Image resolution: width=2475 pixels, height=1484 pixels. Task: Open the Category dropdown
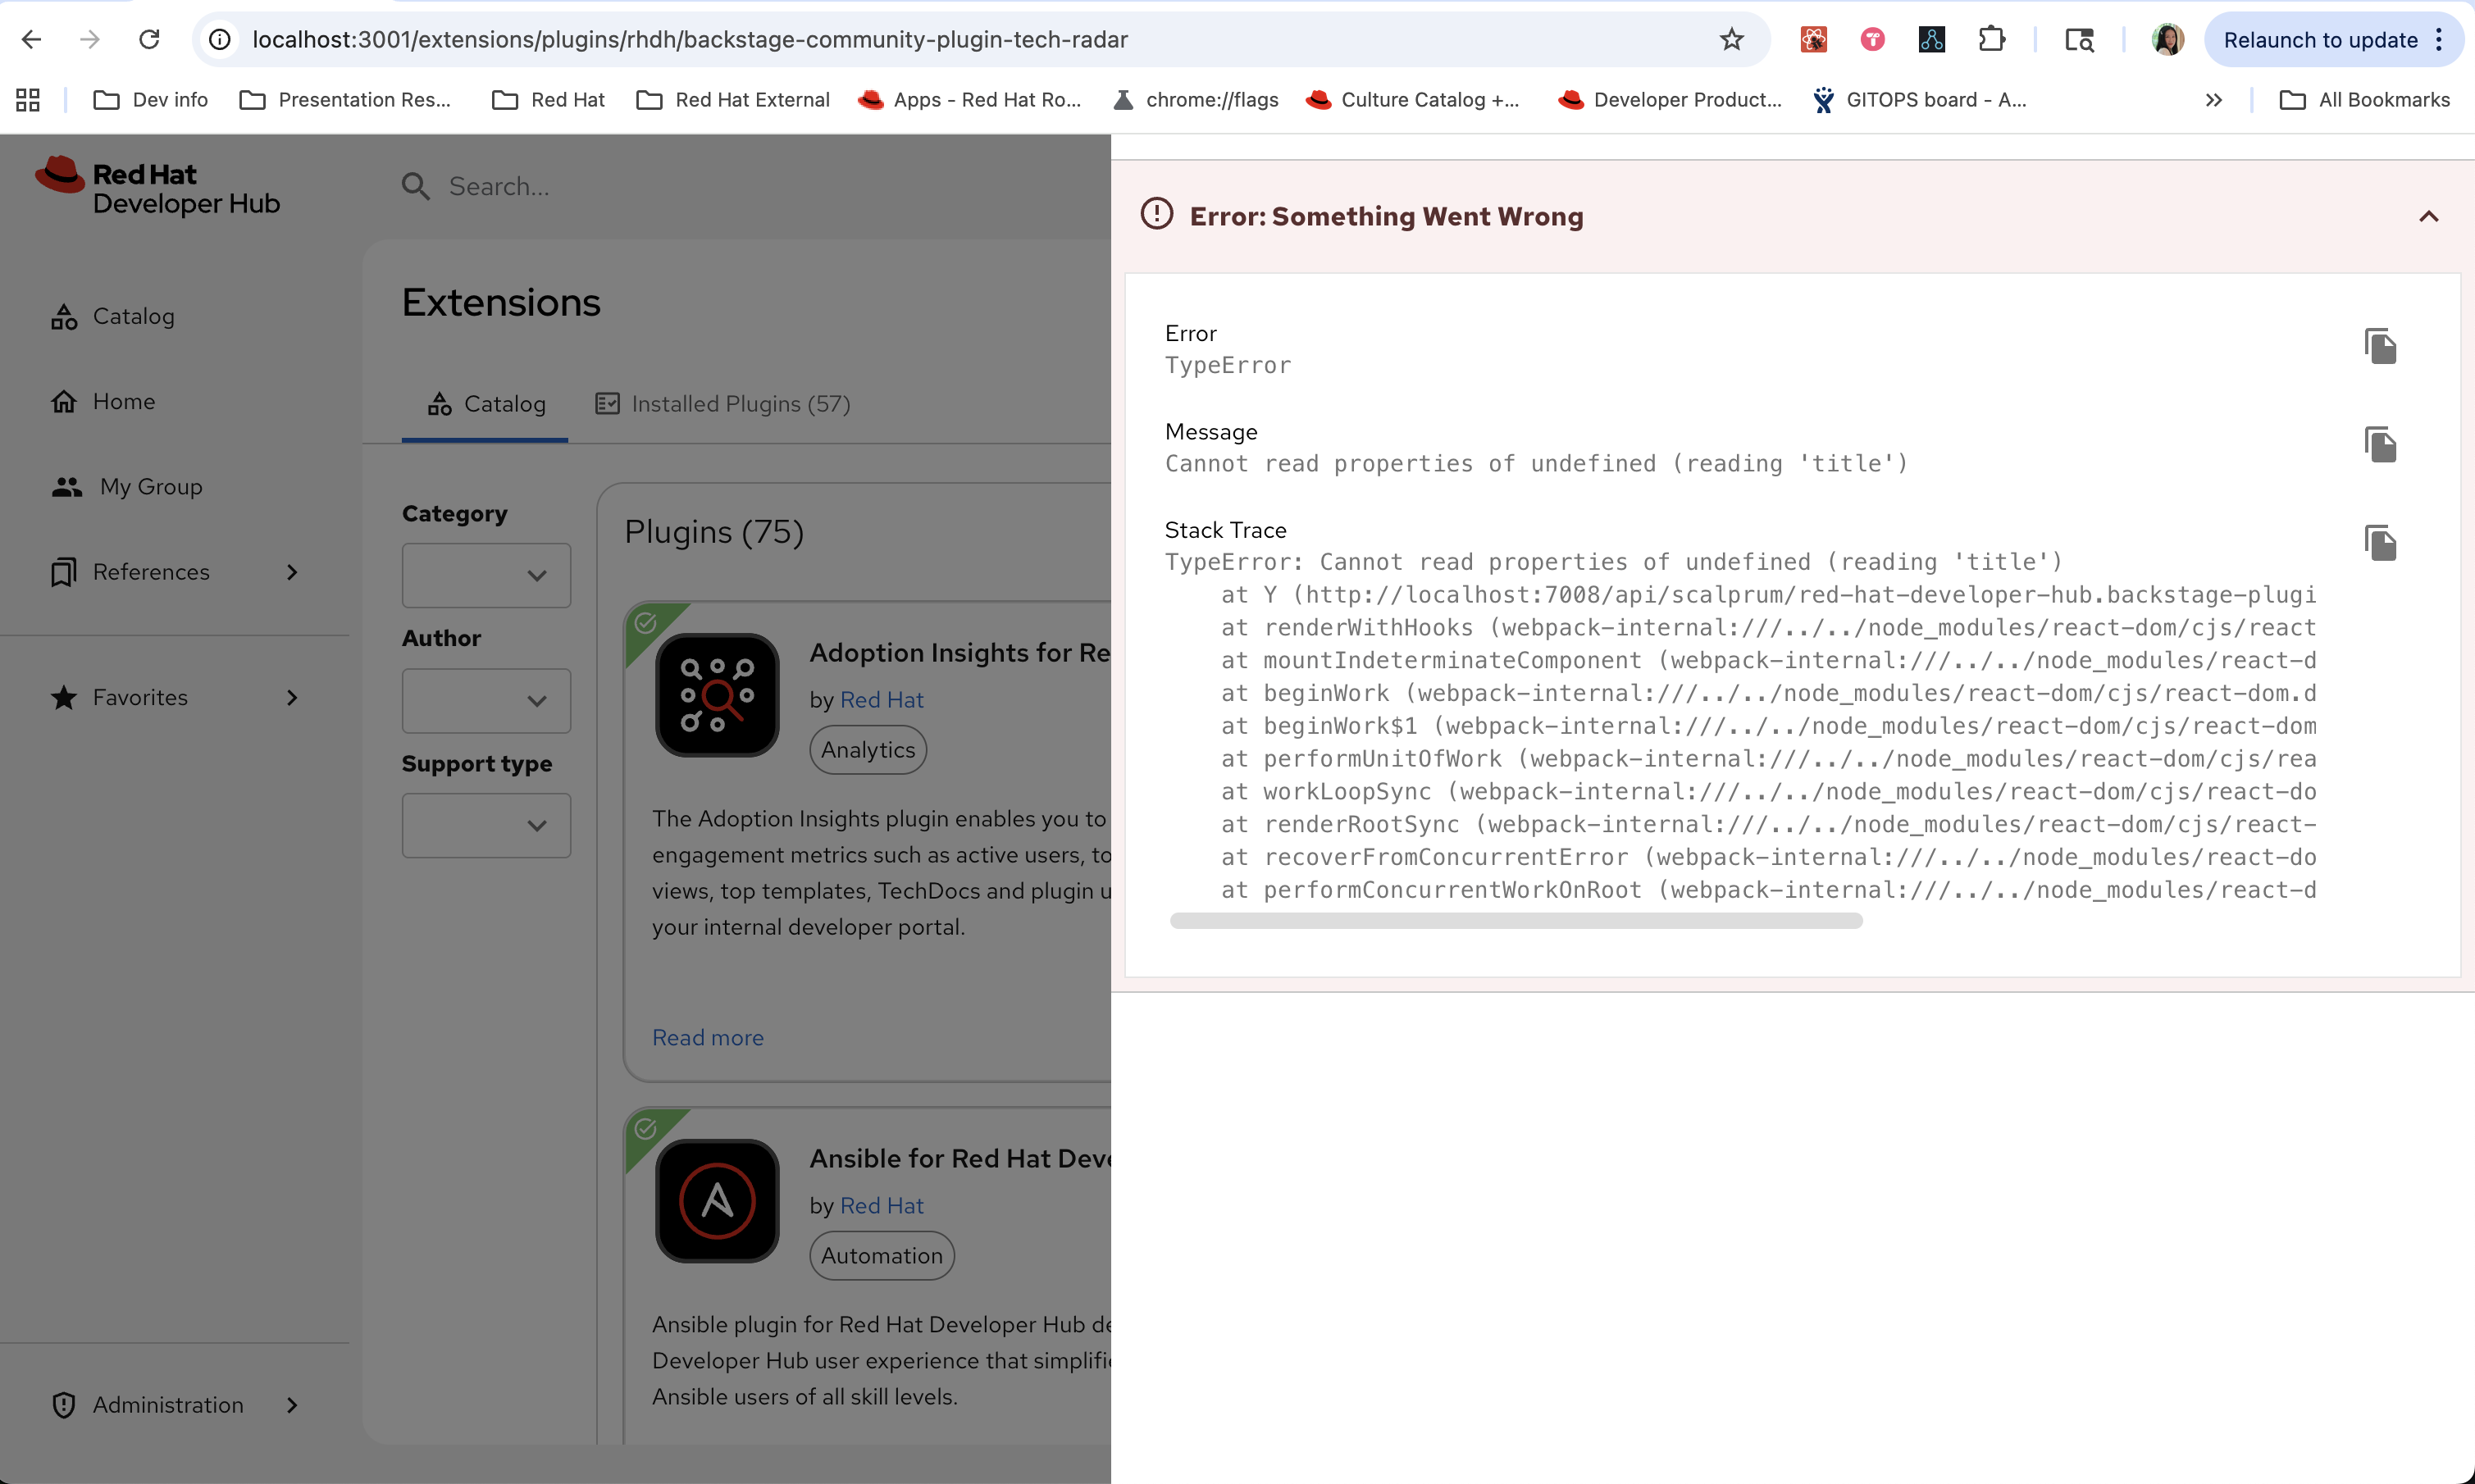point(486,575)
